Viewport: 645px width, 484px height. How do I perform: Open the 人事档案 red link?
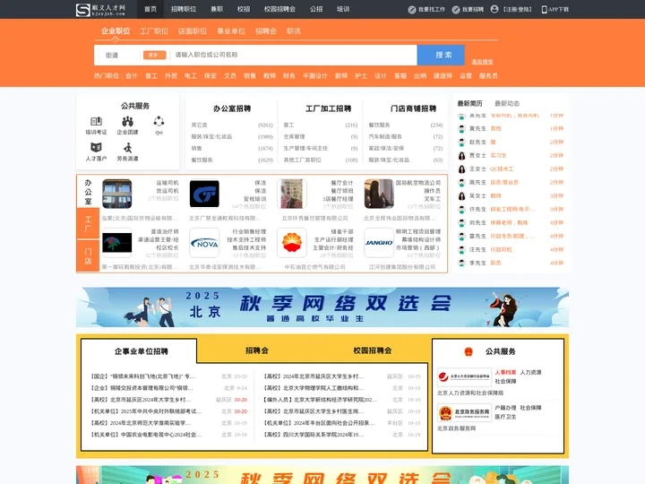(505, 373)
